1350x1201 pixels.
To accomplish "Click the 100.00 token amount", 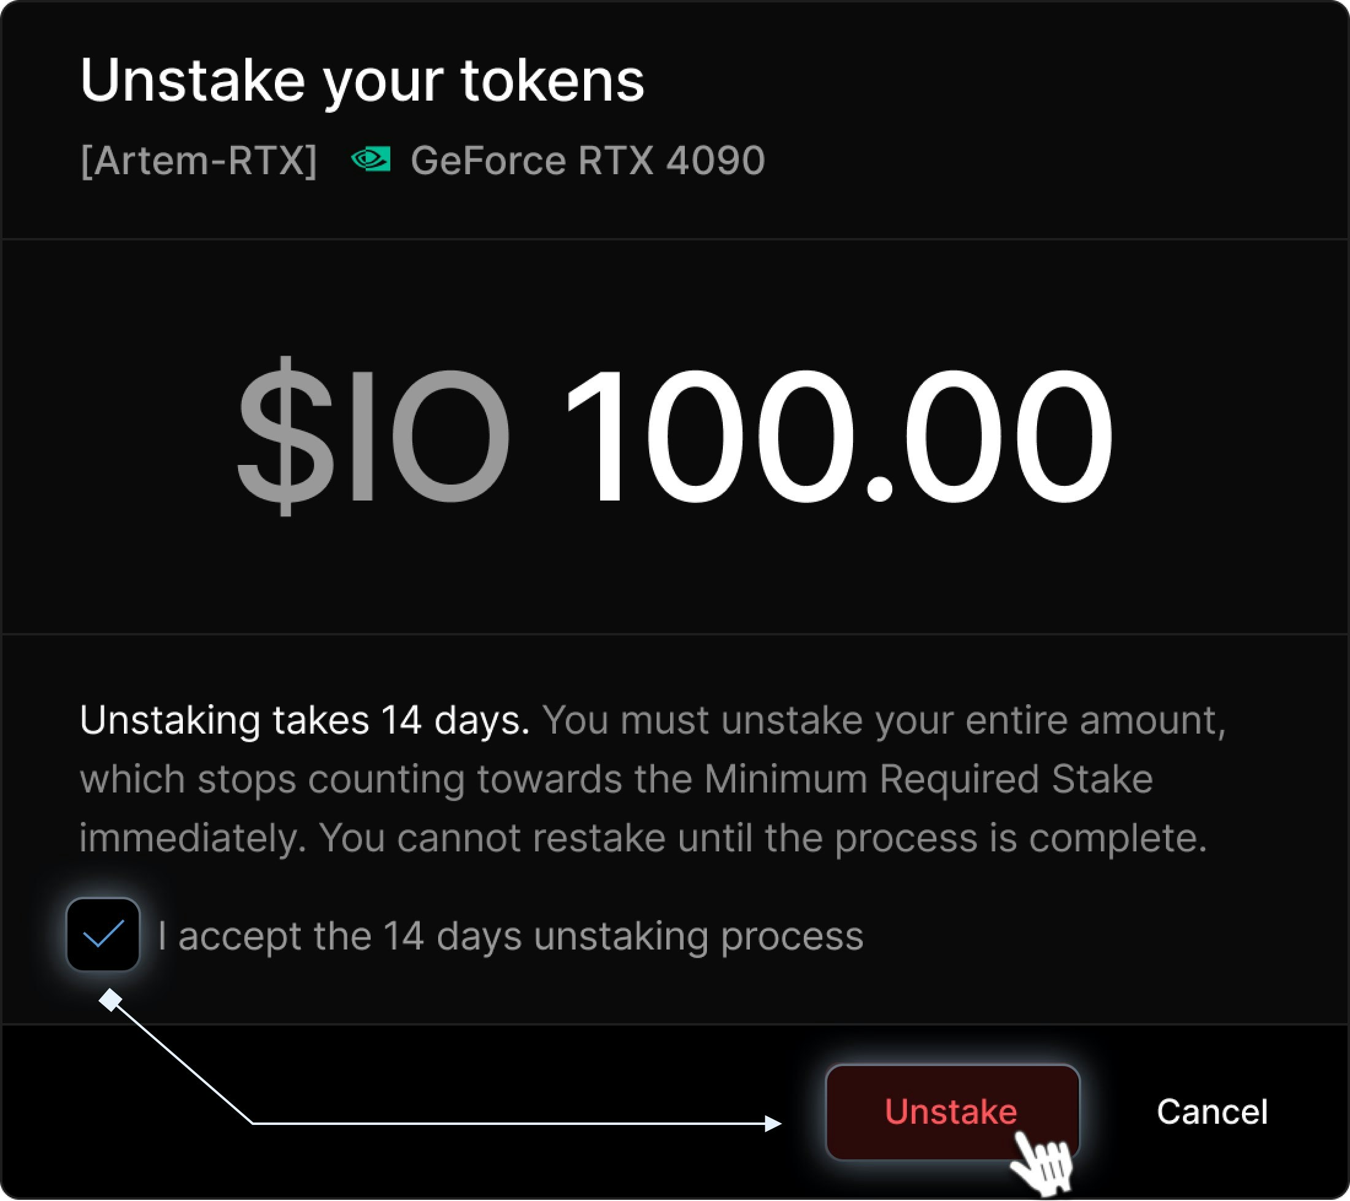I will [x=839, y=436].
